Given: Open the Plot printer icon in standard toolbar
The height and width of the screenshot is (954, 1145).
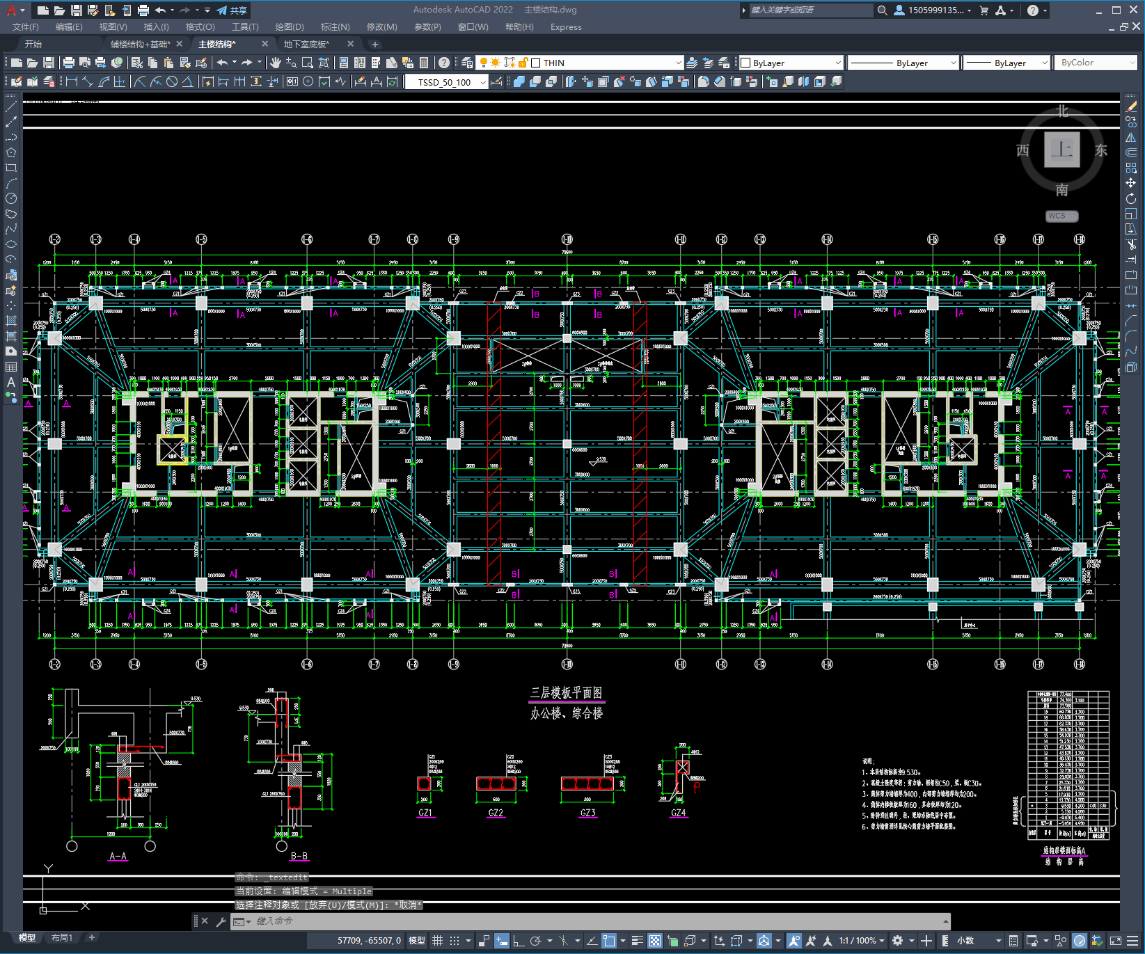Looking at the screenshot, I should [x=69, y=63].
